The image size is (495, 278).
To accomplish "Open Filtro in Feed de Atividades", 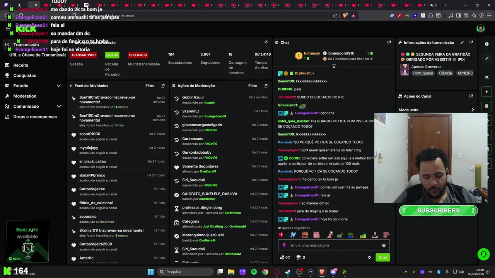I will click(x=150, y=86).
